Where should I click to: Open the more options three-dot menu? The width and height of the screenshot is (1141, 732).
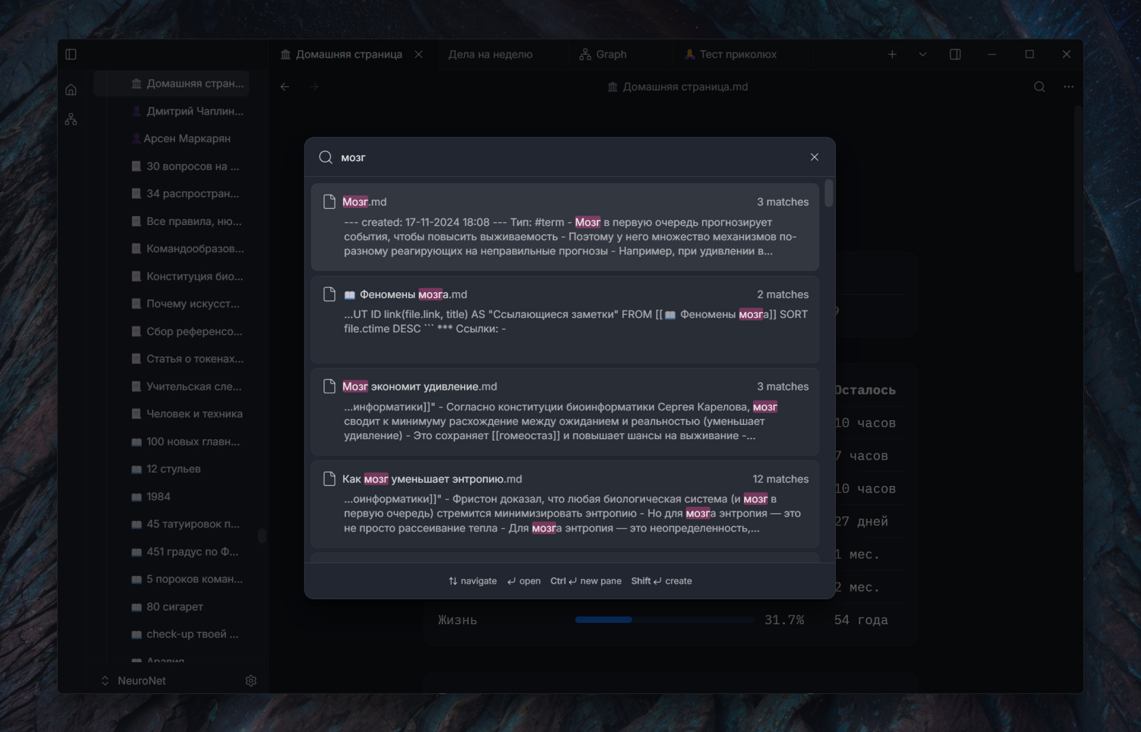(x=1068, y=87)
